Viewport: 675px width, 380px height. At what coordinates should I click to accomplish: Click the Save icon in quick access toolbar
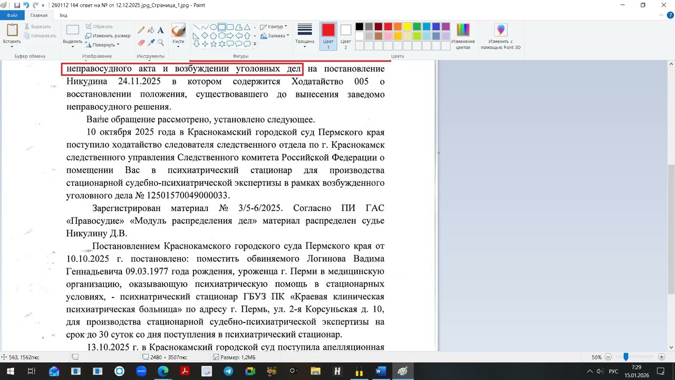tap(17, 5)
